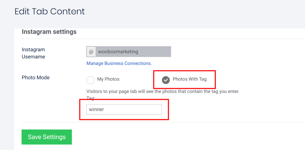
Task: Click the Photos With Tag label text
Action: tap(189, 79)
